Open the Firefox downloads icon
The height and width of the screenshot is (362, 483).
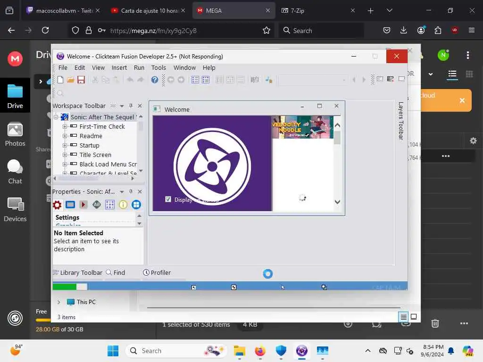pyautogui.click(x=404, y=30)
